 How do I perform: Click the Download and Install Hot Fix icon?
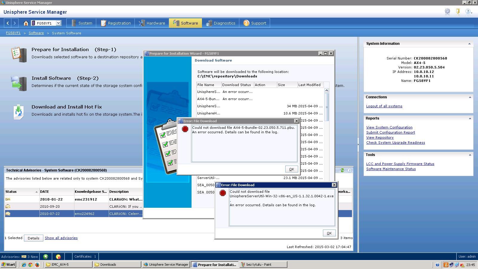point(19,112)
